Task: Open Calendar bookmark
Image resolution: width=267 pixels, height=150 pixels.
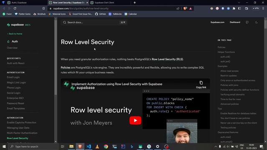Action: pyautogui.click(x=131, y=14)
